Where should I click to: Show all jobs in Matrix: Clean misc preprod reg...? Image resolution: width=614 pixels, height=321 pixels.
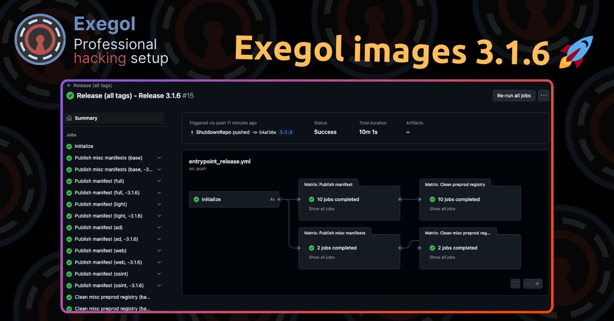coord(442,258)
